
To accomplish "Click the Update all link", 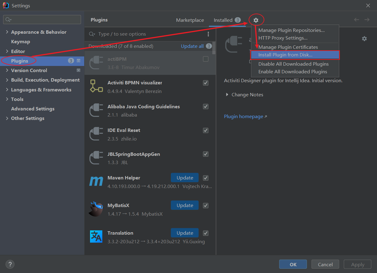I will click(192, 46).
